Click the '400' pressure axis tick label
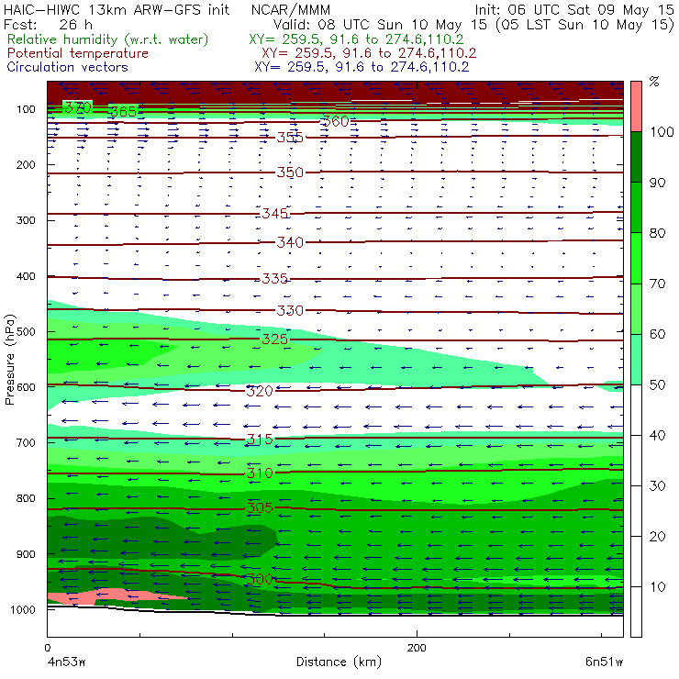679x679 pixels. click(26, 276)
